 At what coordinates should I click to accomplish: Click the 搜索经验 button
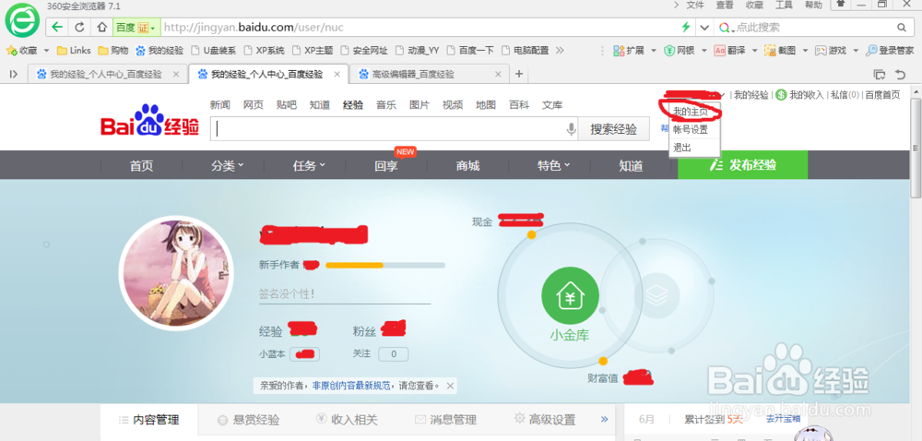pos(614,129)
